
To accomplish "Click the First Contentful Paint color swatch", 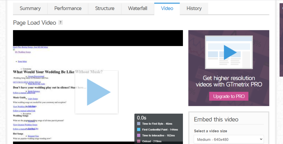I will [x=139, y=129].
